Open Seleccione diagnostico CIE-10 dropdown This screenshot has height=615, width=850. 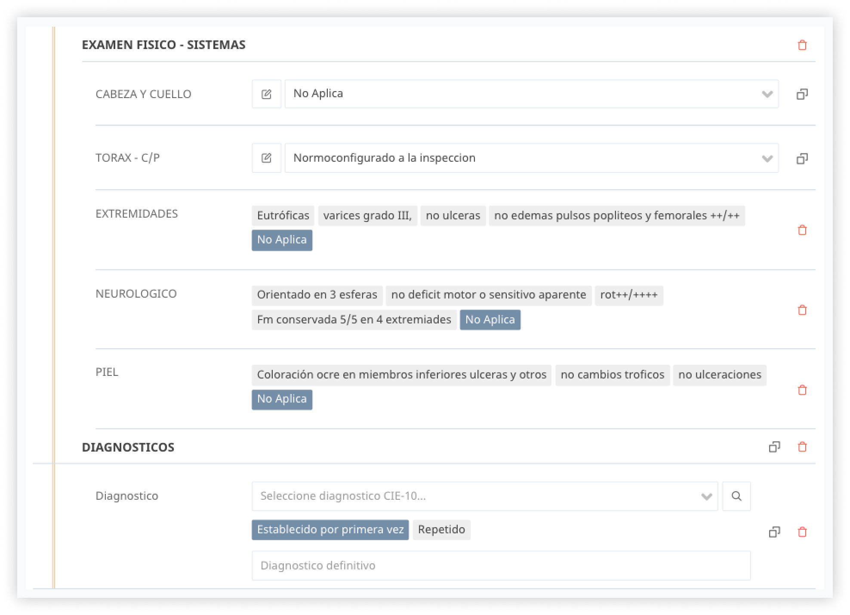485,496
